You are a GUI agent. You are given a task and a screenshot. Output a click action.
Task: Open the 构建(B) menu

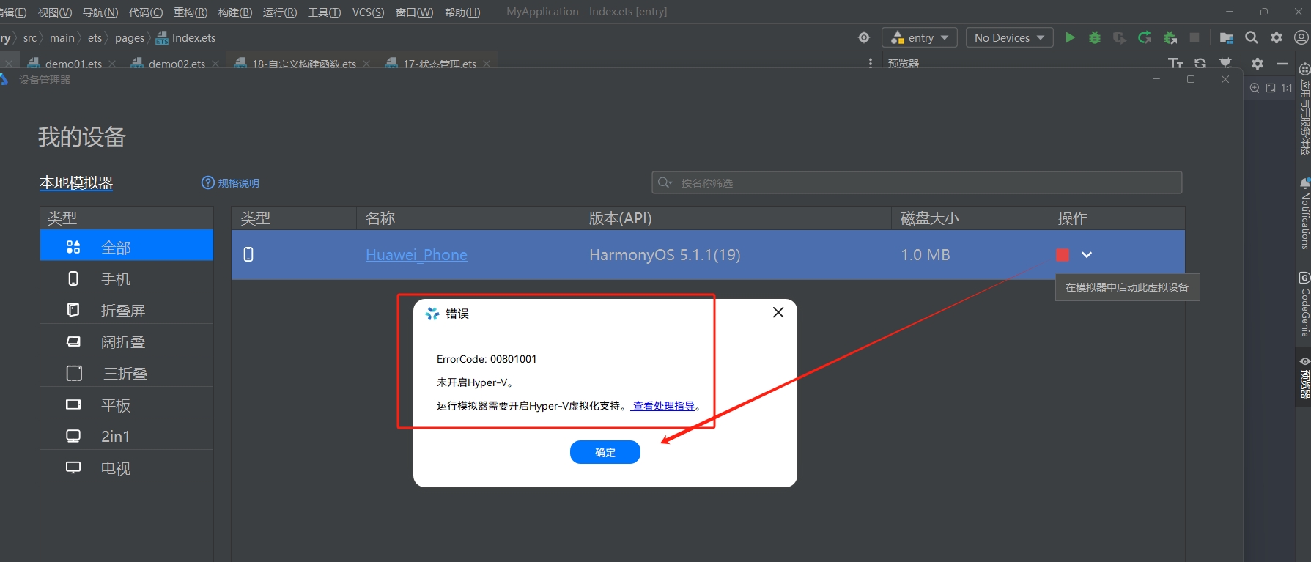(235, 12)
